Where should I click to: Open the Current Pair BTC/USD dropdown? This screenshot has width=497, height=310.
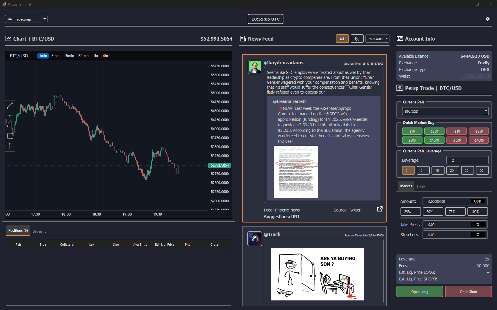pyautogui.click(x=445, y=111)
